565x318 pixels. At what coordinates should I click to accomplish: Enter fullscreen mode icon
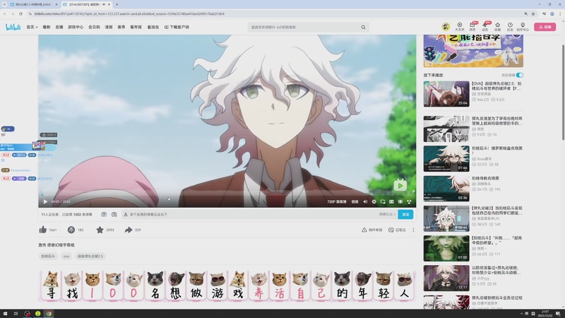(409, 201)
